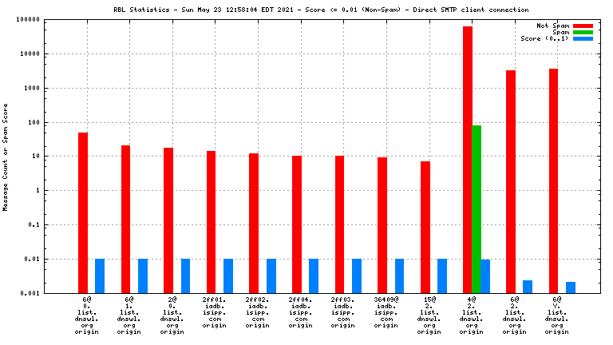Click the y-axis title "Message Count or Spam Score"
The height and width of the screenshot is (345, 613).
(6, 157)
